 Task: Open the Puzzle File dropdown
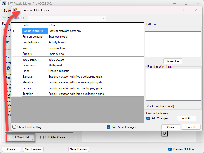click(x=67, y=18)
